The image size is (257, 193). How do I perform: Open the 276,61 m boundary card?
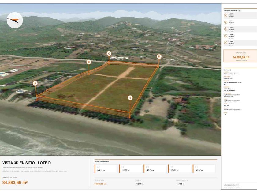click(180, 168)
